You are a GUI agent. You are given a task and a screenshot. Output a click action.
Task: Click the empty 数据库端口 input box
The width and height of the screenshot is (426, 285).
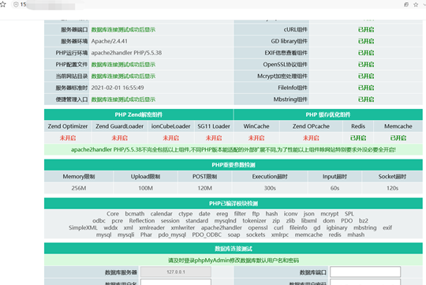(x=365, y=272)
